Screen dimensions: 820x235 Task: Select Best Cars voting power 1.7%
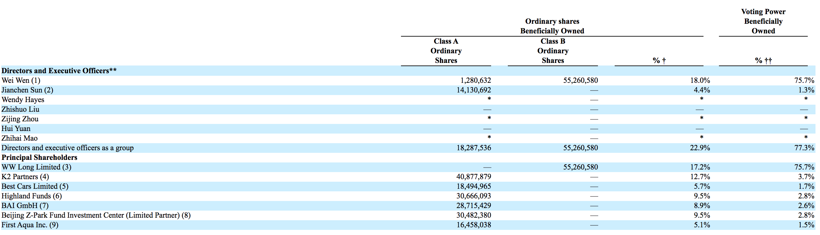[x=806, y=187]
